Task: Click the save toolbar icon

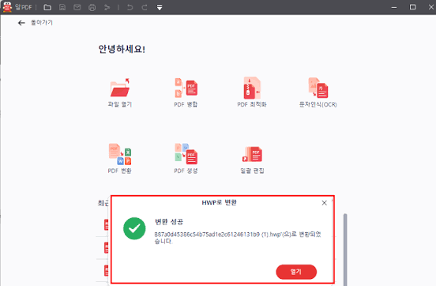Action: tap(62, 7)
